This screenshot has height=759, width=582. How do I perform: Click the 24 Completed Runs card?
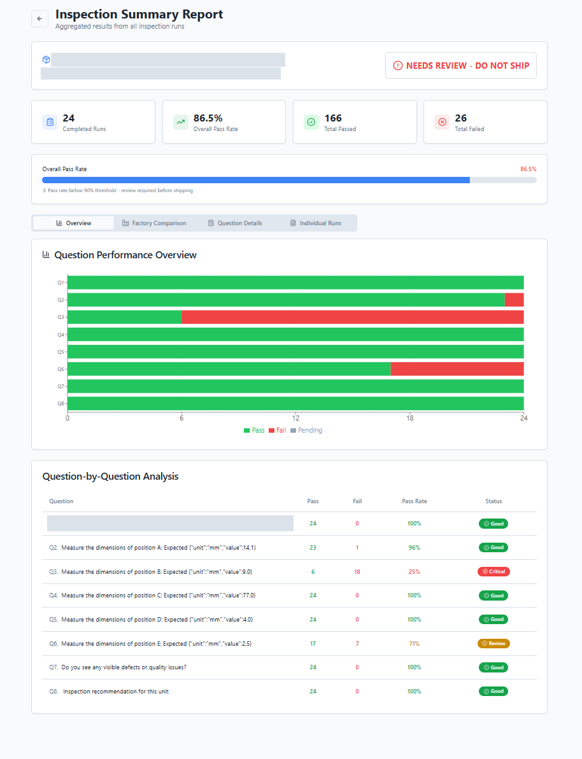pyautogui.click(x=93, y=122)
